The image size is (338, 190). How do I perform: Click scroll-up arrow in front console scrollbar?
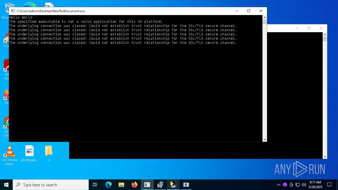pos(265,17)
